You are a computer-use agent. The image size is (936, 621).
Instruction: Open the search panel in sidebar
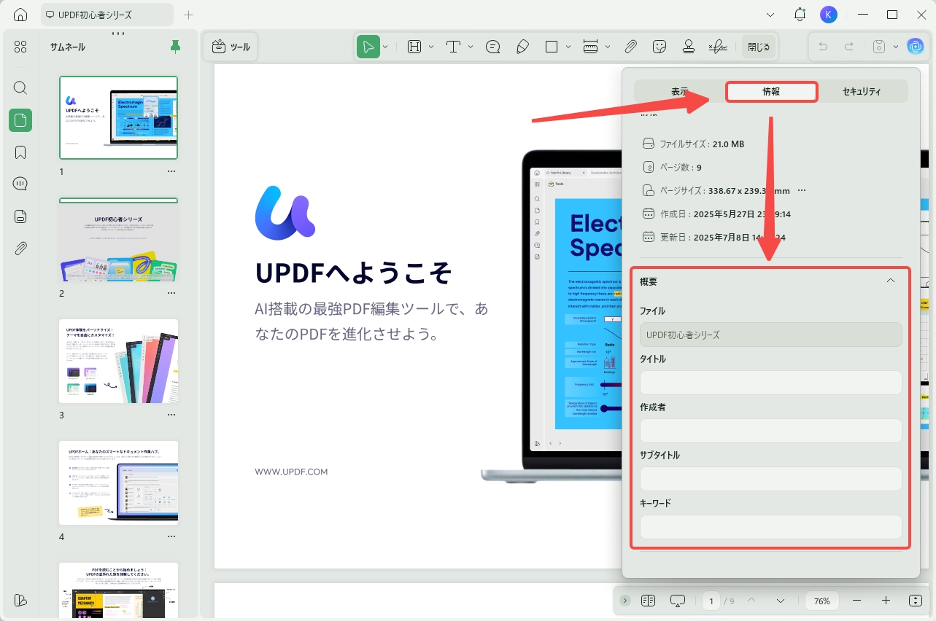coord(20,88)
